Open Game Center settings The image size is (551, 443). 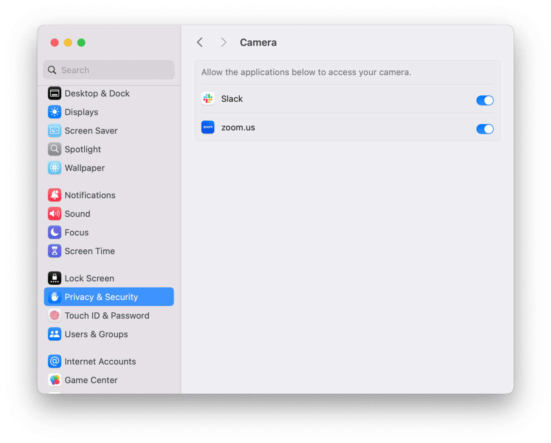click(109, 380)
